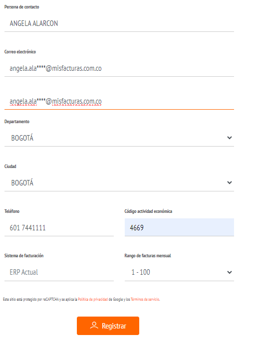Expand the Ciudad dropdown showing BOGOTÁ
This screenshot has width=259, height=342.
[x=119, y=183]
